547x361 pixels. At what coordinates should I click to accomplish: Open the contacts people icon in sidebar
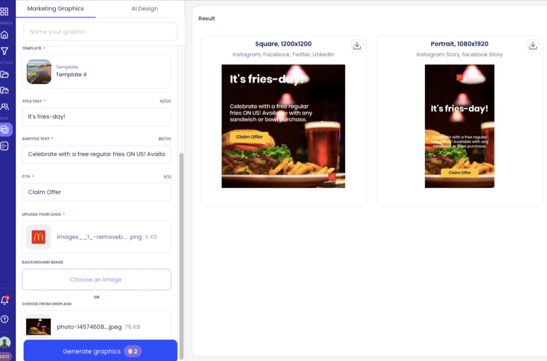(x=5, y=106)
